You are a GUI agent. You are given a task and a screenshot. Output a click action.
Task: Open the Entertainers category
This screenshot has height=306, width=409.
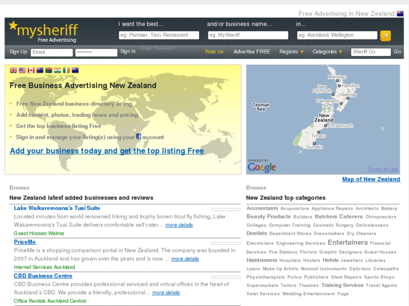(348, 243)
